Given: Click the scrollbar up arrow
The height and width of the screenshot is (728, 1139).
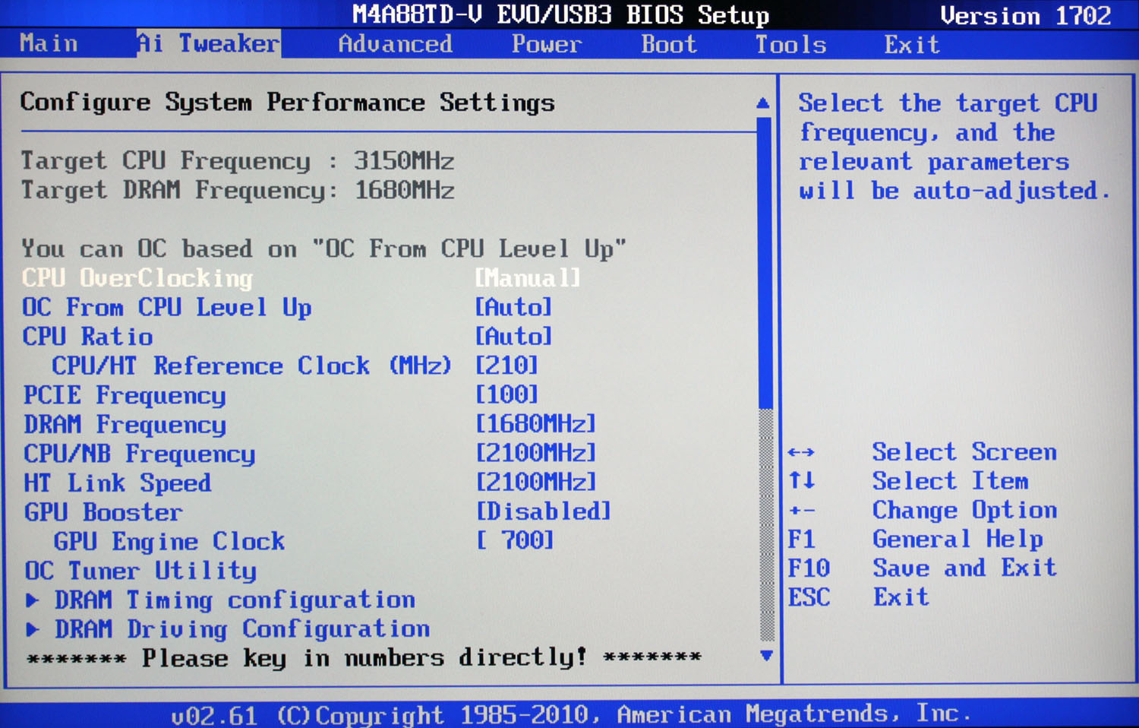Looking at the screenshot, I should 763,103.
